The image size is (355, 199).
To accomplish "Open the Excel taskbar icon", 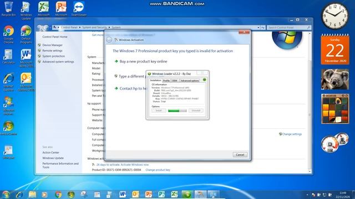I will click(174, 195).
